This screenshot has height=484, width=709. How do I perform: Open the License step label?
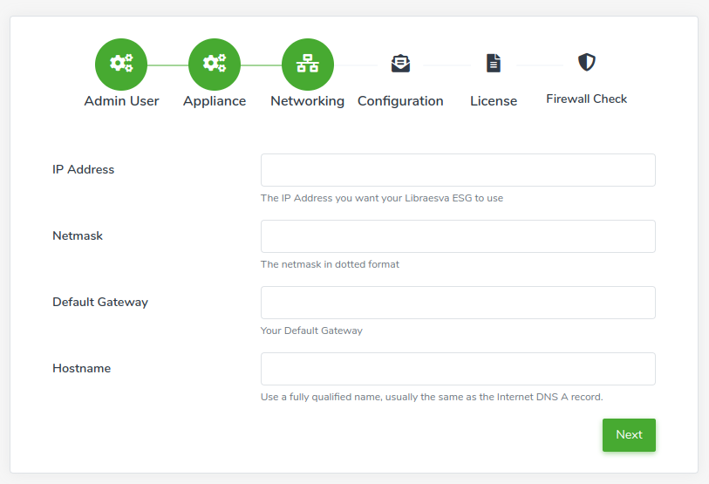click(494, 101)
